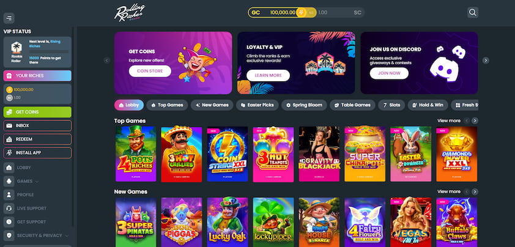Expand the Games submenu in sidebar
This screenshot has width=515, height=247.
pyautogui.click(x=37, y=182)
